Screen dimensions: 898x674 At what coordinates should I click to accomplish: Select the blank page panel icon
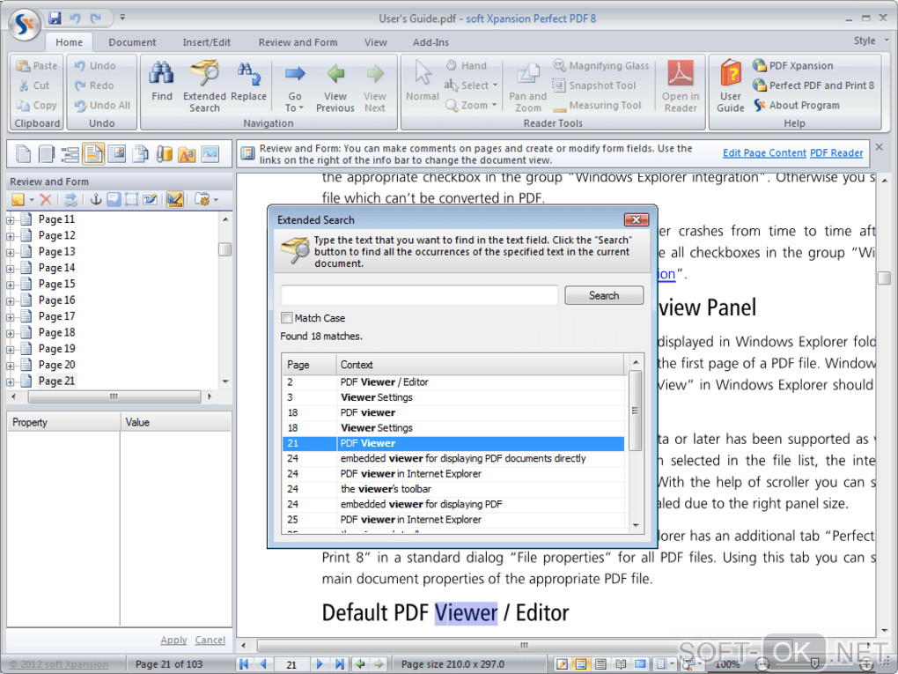(23, 153)
